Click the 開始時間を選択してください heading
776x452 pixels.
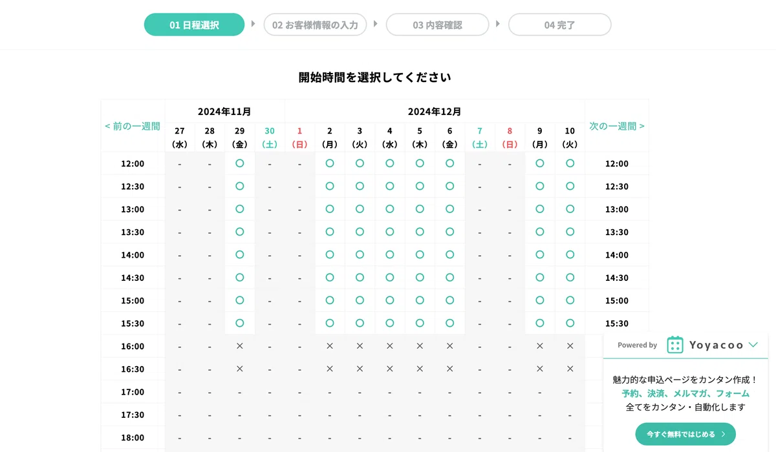coord(375,77)
